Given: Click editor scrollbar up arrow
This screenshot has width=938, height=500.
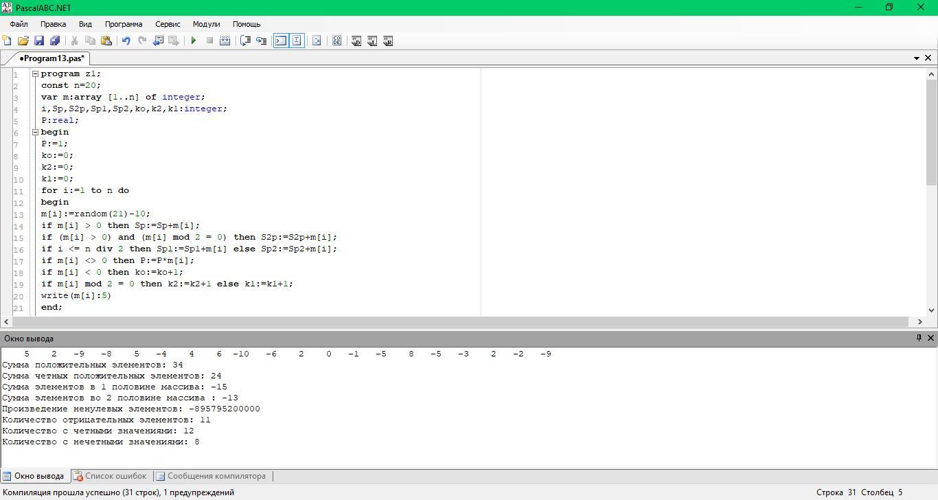Looking at the screenshot, I should tap(932, 73).
